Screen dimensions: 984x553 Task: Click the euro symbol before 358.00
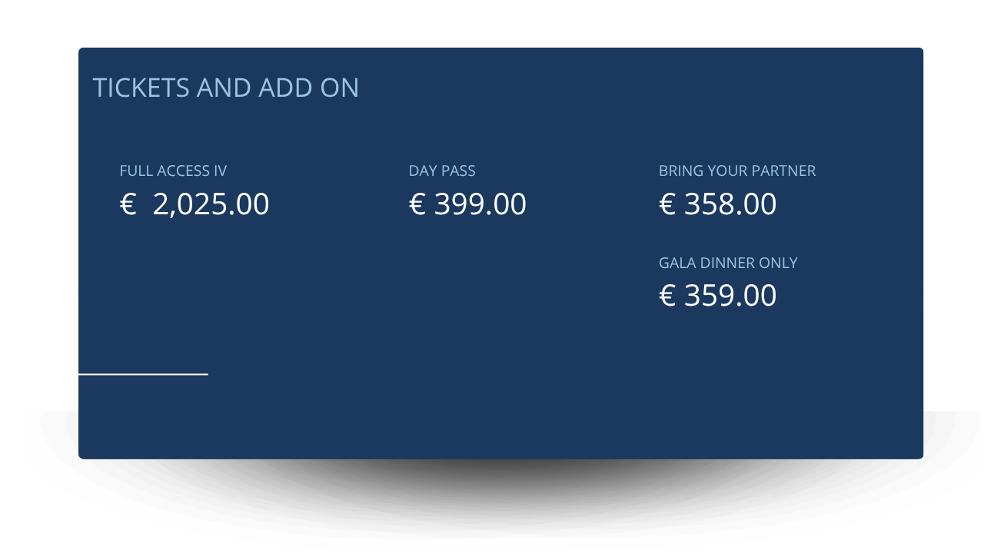pos(667,204)
